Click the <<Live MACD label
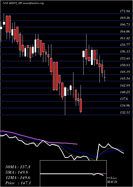The height and width of the screenshot is (187, 133). pos(112,180)
